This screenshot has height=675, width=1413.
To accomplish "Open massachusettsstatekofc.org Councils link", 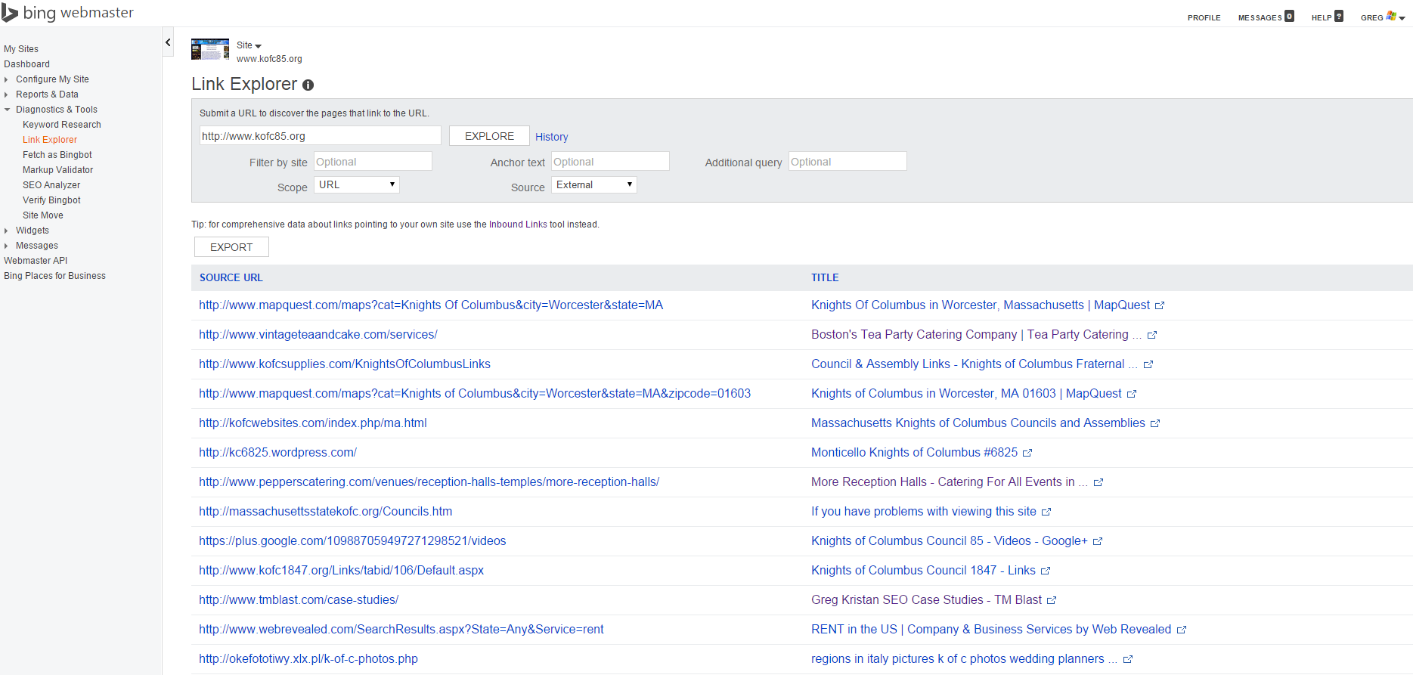I will pos(326,511).
